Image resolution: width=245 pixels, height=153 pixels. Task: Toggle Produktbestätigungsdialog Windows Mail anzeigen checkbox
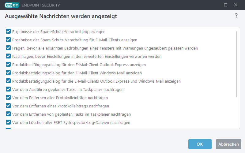pyautogui.click(x=8, y=73)
